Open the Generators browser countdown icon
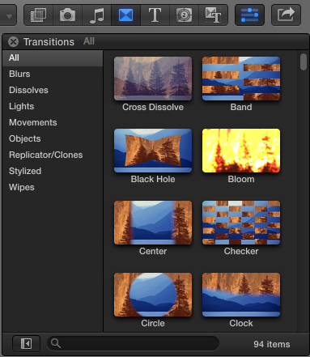The height and width of the screenshot is (357, 310). (184, 15)
